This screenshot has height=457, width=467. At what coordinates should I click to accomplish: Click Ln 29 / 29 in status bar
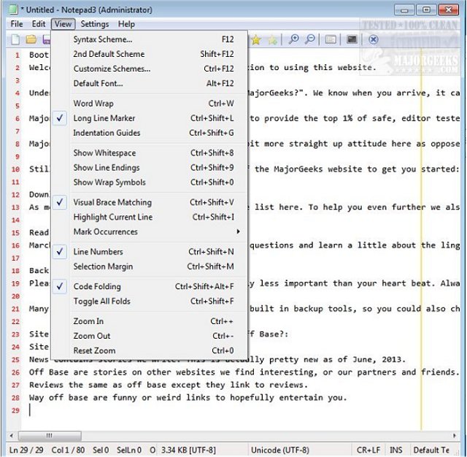tap(26, 450)
